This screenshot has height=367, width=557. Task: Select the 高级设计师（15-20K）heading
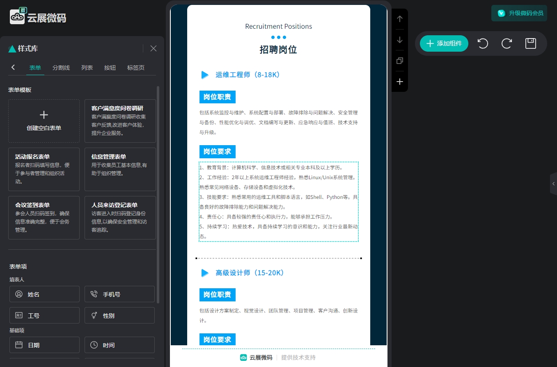click(x=250, y=273)
